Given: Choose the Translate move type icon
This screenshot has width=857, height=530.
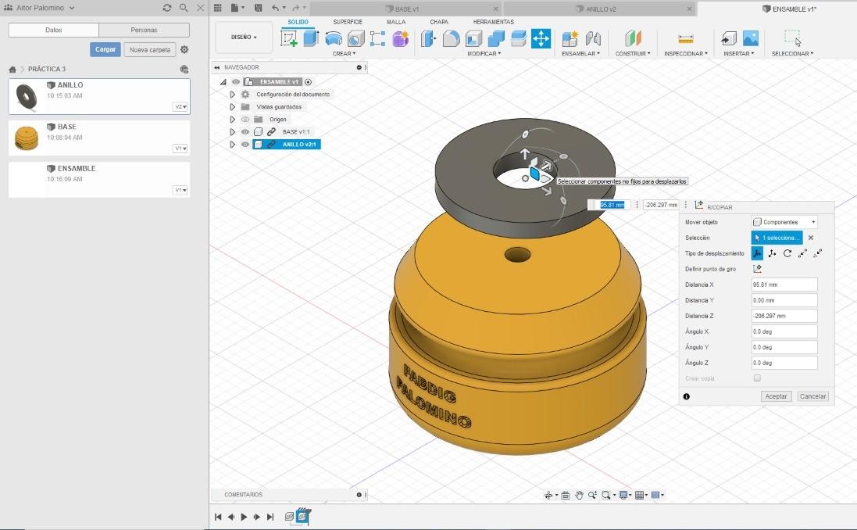Looking at the screenshot, I should [x=773, y=253].
